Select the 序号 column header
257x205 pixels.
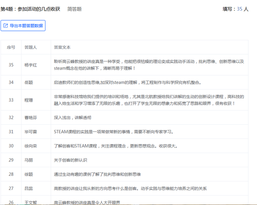coord(11,47)
